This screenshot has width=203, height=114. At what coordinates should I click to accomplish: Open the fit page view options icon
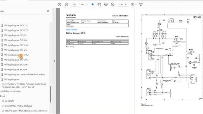point(132,4)
